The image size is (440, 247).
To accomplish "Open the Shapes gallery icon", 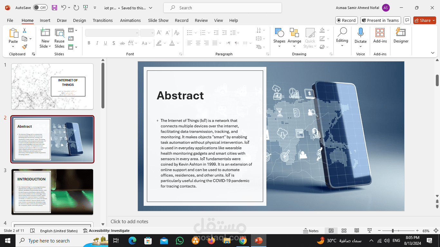I will coord(279,35).
